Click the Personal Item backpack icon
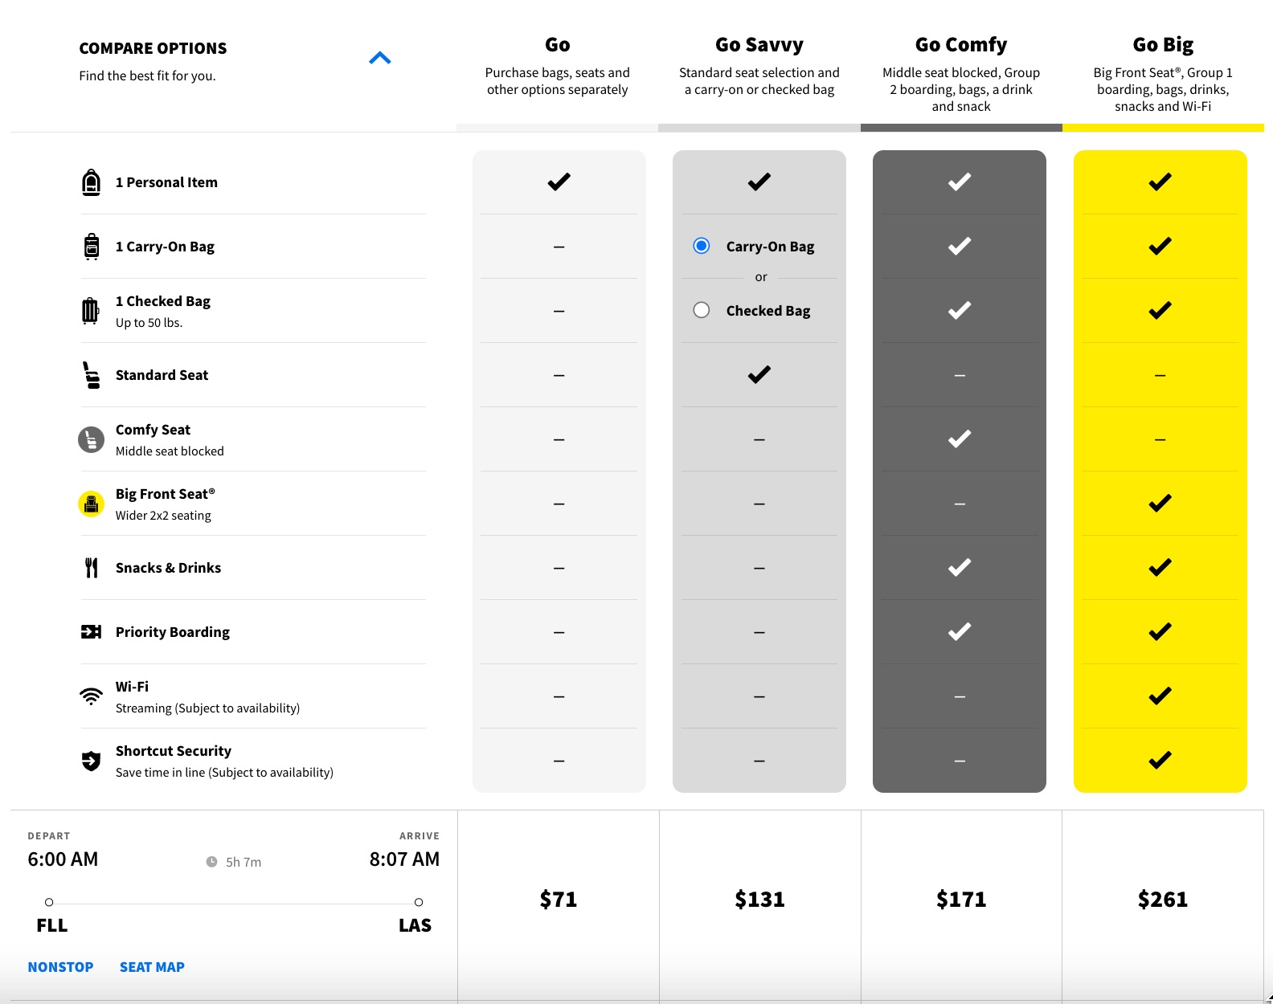This screenshot has width=1273, height=1004. (92, 182)
